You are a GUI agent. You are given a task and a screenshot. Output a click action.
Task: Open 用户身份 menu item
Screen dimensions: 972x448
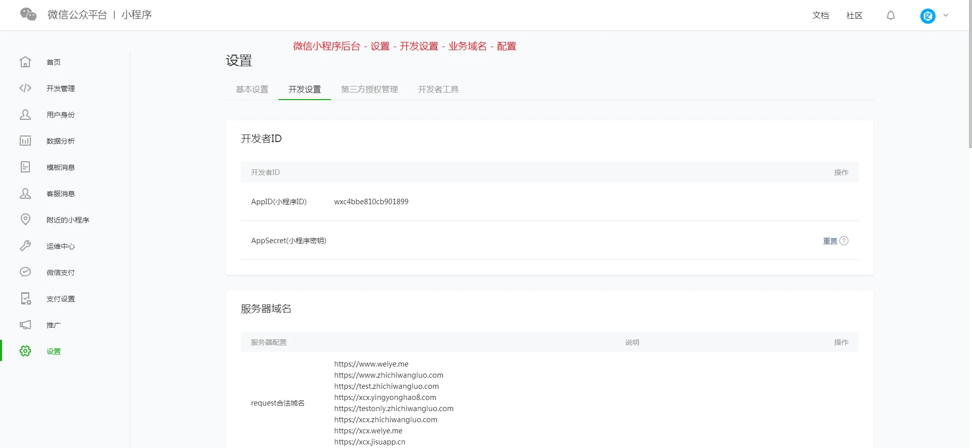(x=61, y=115)
